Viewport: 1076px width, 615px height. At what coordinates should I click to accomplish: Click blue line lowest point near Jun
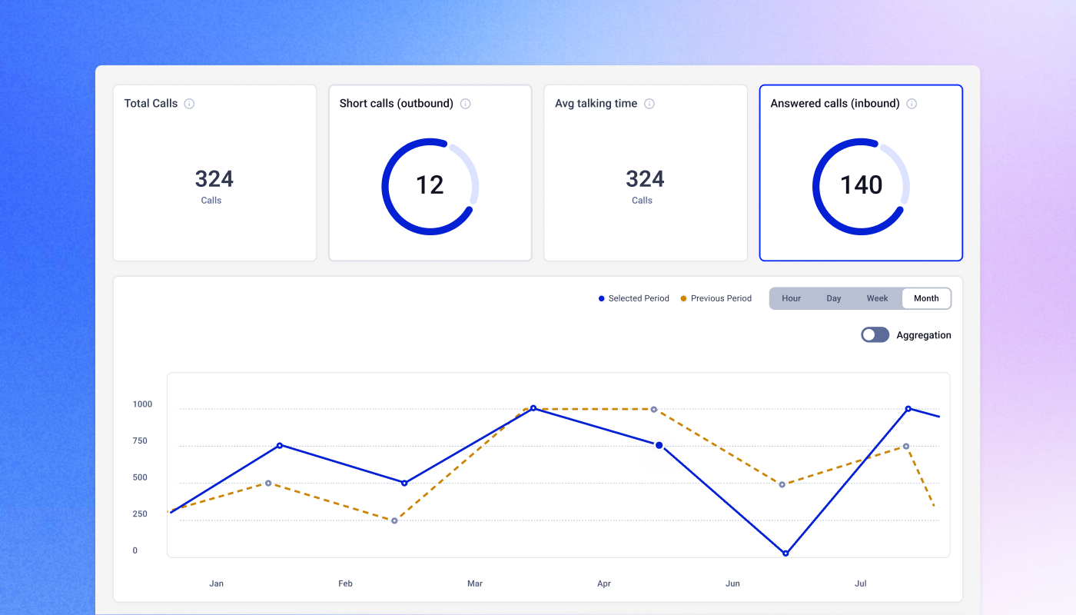(785, 553)
